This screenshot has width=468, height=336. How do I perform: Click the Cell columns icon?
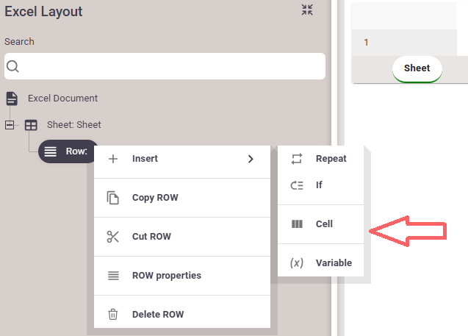[x=297, y=224]
